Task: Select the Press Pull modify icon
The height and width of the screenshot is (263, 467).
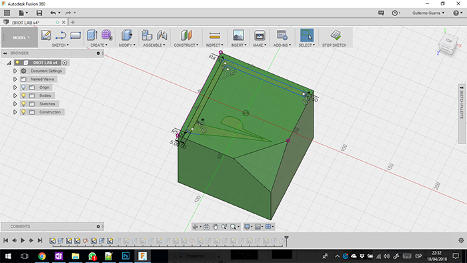Action: [x=127, y=35]
